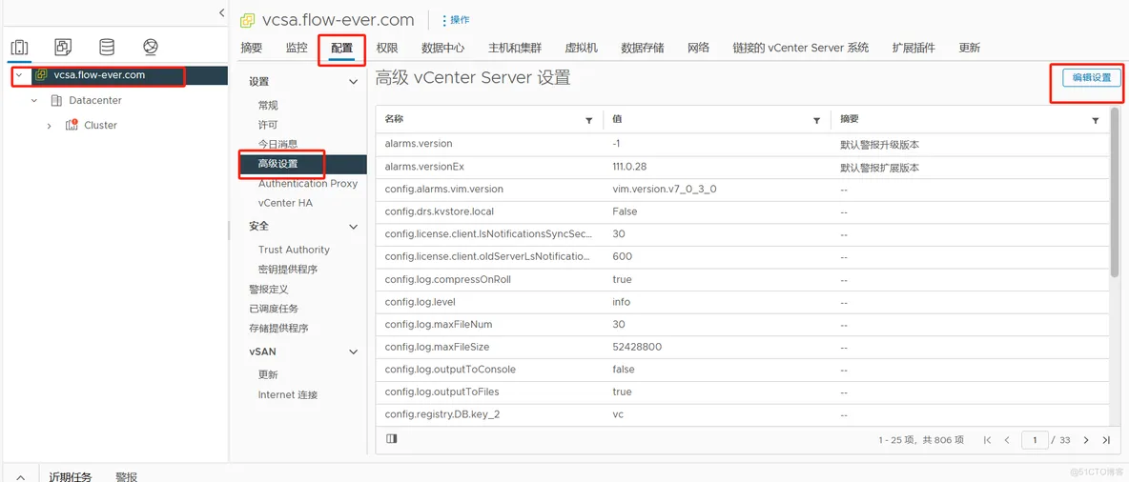Open the 网络 tab
The image size is (1129, 482).
[x=698, y=49]
